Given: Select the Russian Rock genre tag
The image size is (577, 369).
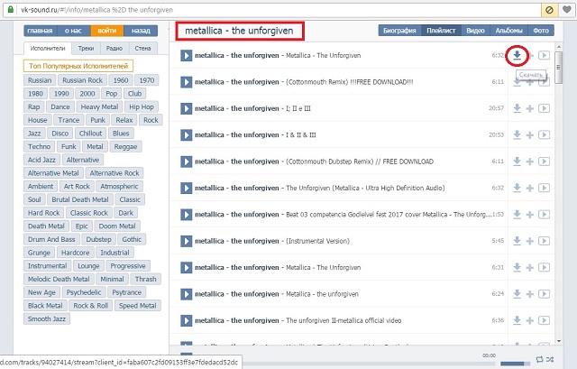Looking at the screenshot, I should click(x=82, y=80).
